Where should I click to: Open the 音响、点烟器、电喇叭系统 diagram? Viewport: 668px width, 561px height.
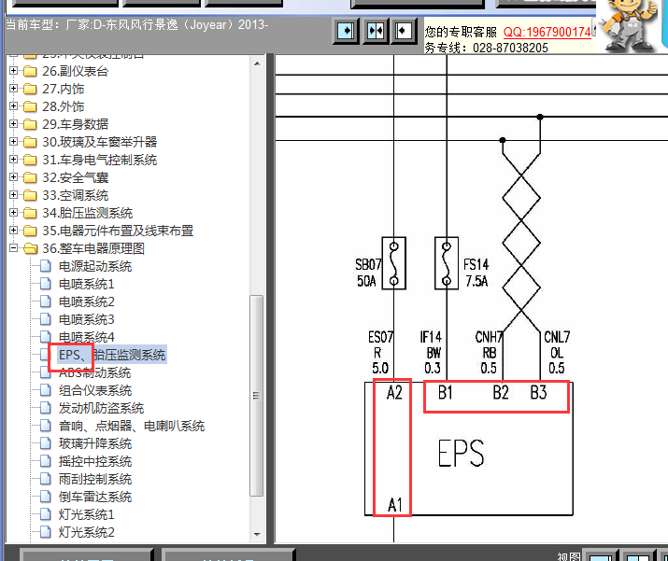pos(132,426)
